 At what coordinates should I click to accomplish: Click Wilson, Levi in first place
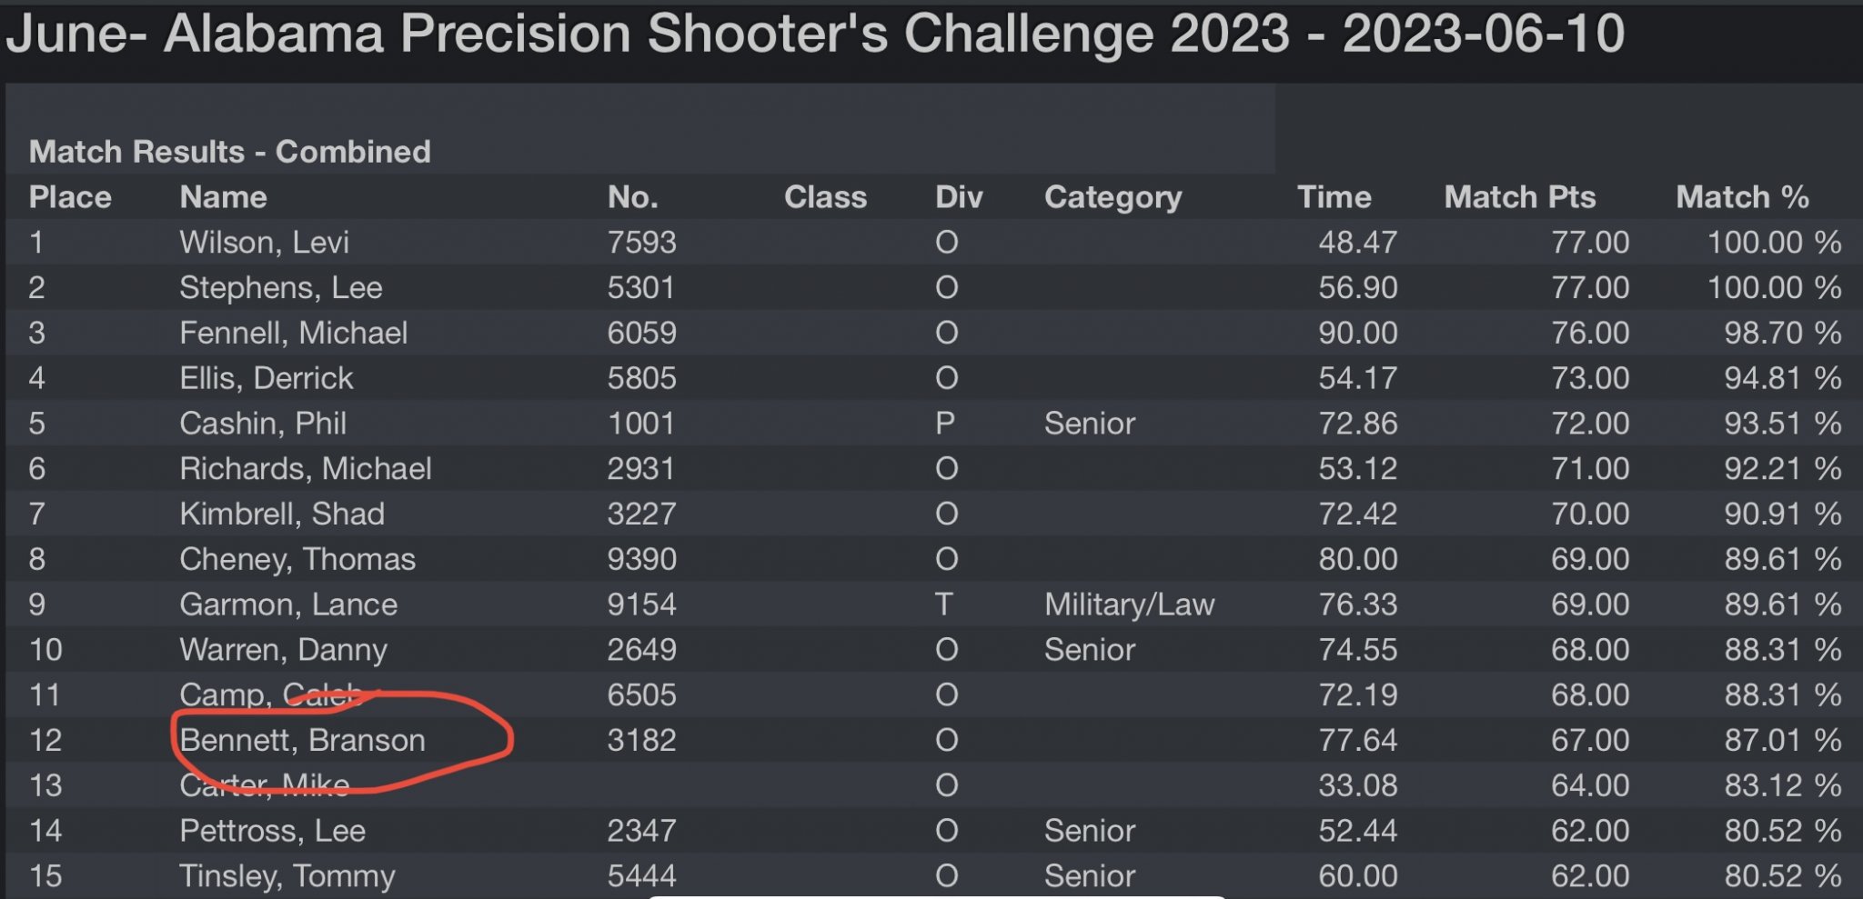pos(264,243)
